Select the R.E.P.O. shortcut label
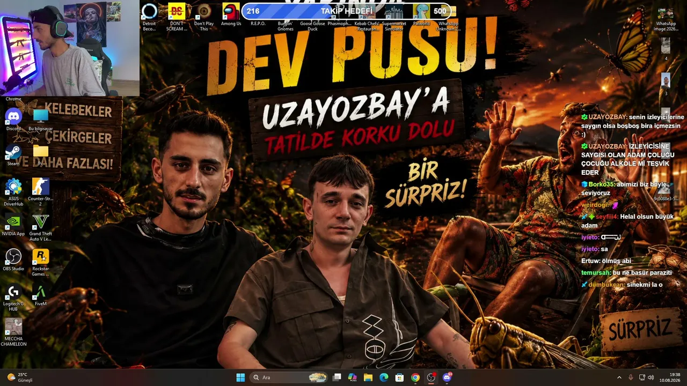Image resolution: width=687 pixels, height=386 pixels. click(x=258, y=24)
